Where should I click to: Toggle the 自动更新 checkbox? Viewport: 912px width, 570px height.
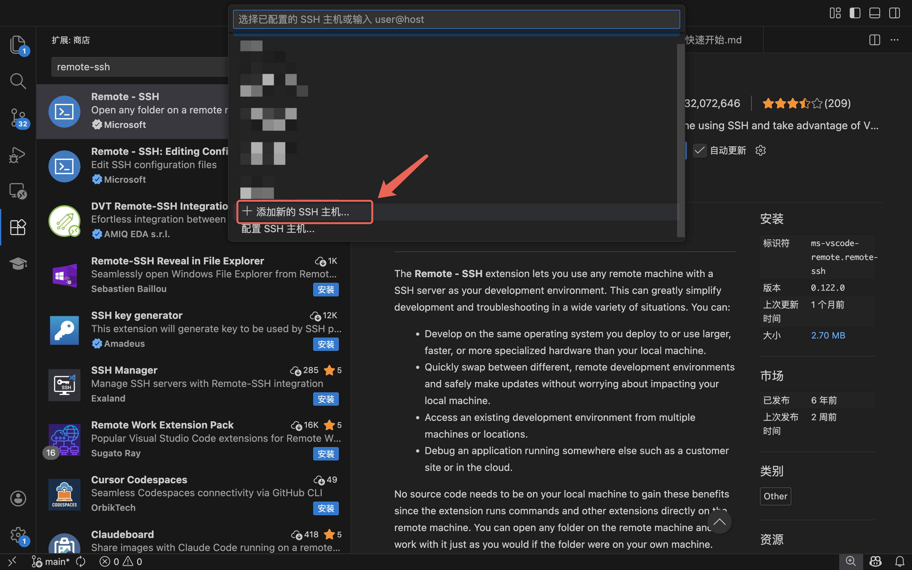tap(700, 150)
